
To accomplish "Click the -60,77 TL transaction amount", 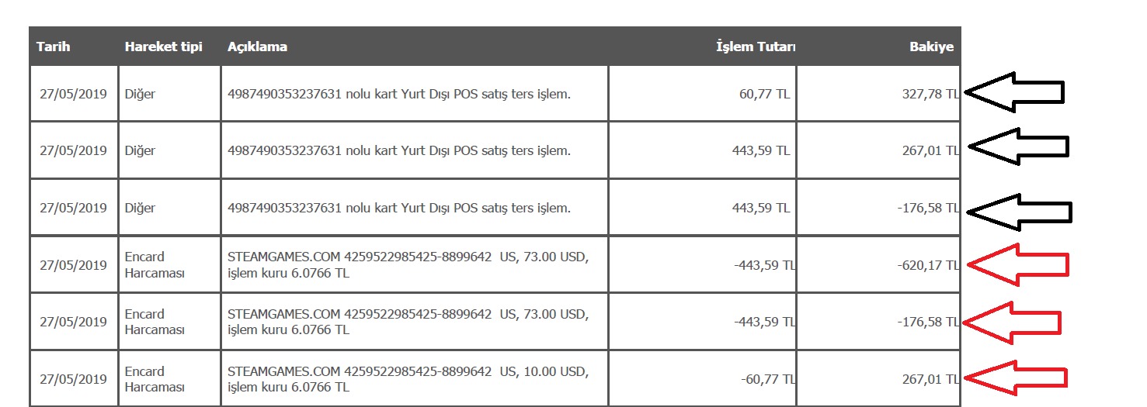I will coord(767,379).
